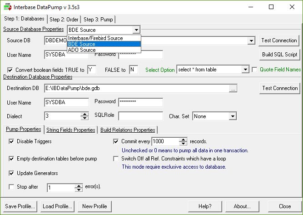Click the browse button for Destination DB
The image size is (303, 215).
(233, 89)
